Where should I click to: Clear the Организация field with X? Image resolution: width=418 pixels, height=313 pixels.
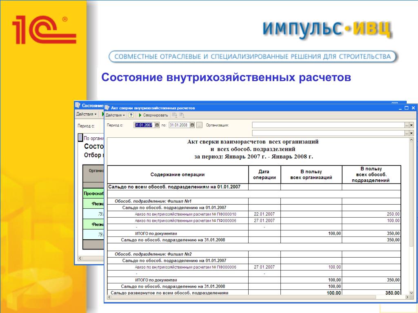click(411, 126)
